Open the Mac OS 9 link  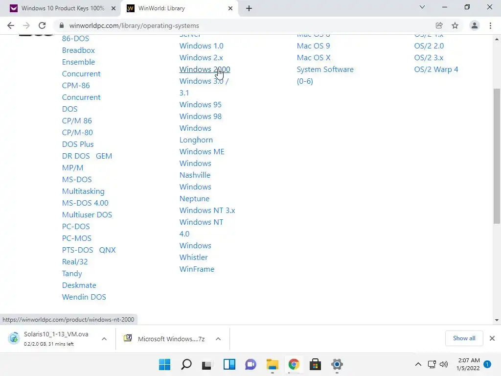(313, 46)
